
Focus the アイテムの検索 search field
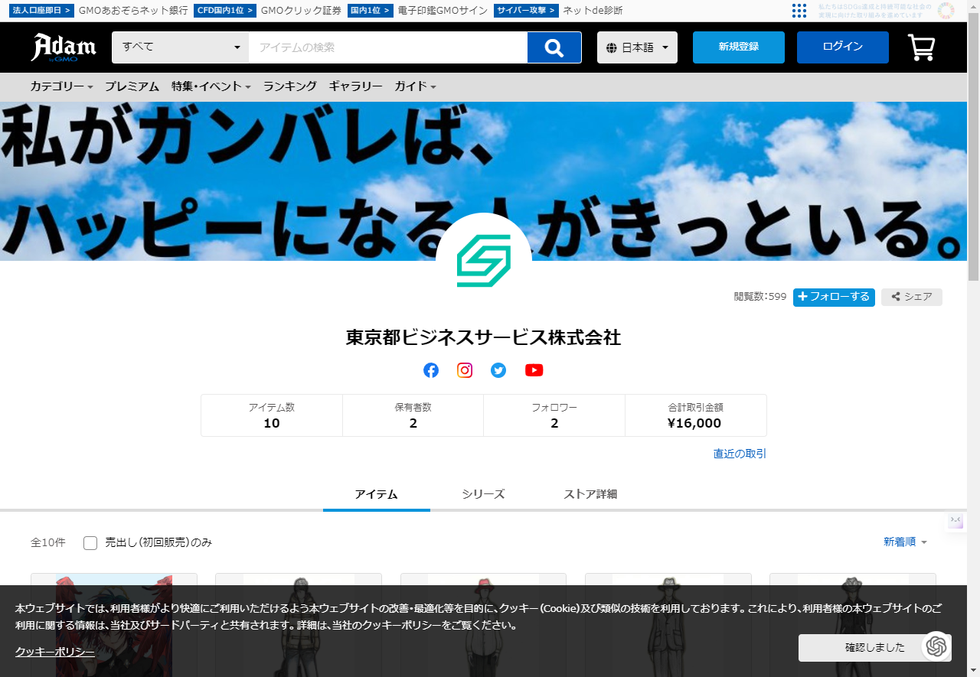(x=388, y=47)
